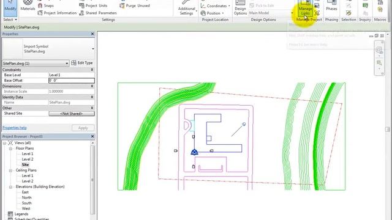392x220 pixels.
Task: Run Purge Unused
Action: click(x=135, y=5)
